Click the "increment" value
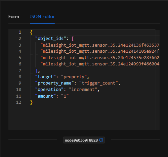This screenshot has height=157, width=168. click(83, 90)
